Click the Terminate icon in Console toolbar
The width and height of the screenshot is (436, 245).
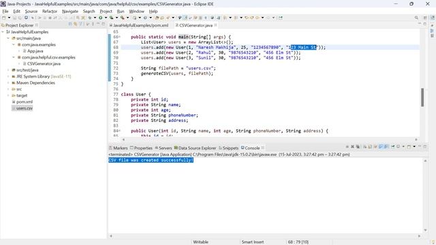coord(347,147)
